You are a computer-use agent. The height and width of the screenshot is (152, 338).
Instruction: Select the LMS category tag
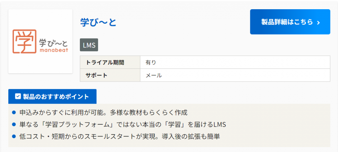click(x=89, y=45)
